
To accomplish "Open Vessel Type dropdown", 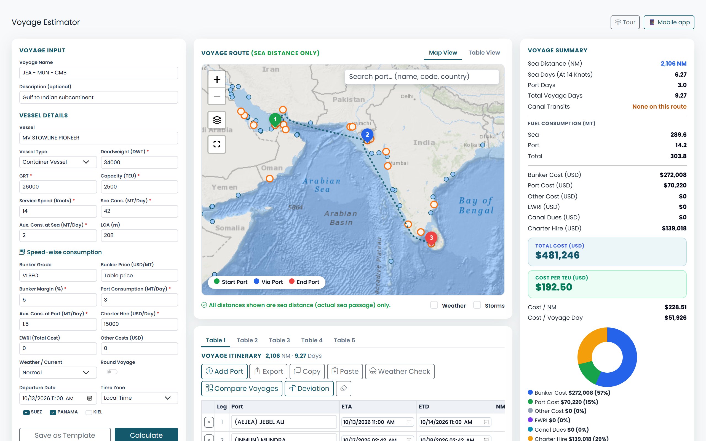I will (58, 162).
